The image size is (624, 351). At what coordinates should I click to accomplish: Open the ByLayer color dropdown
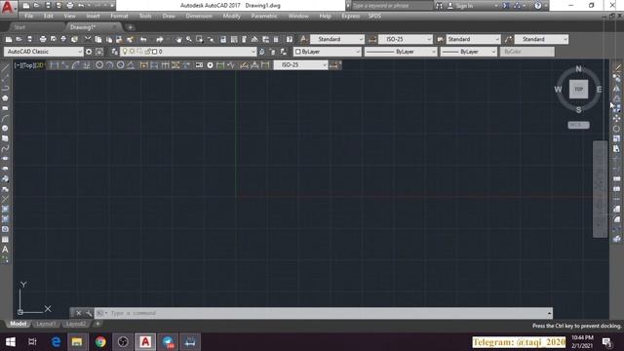click(328, 52)
